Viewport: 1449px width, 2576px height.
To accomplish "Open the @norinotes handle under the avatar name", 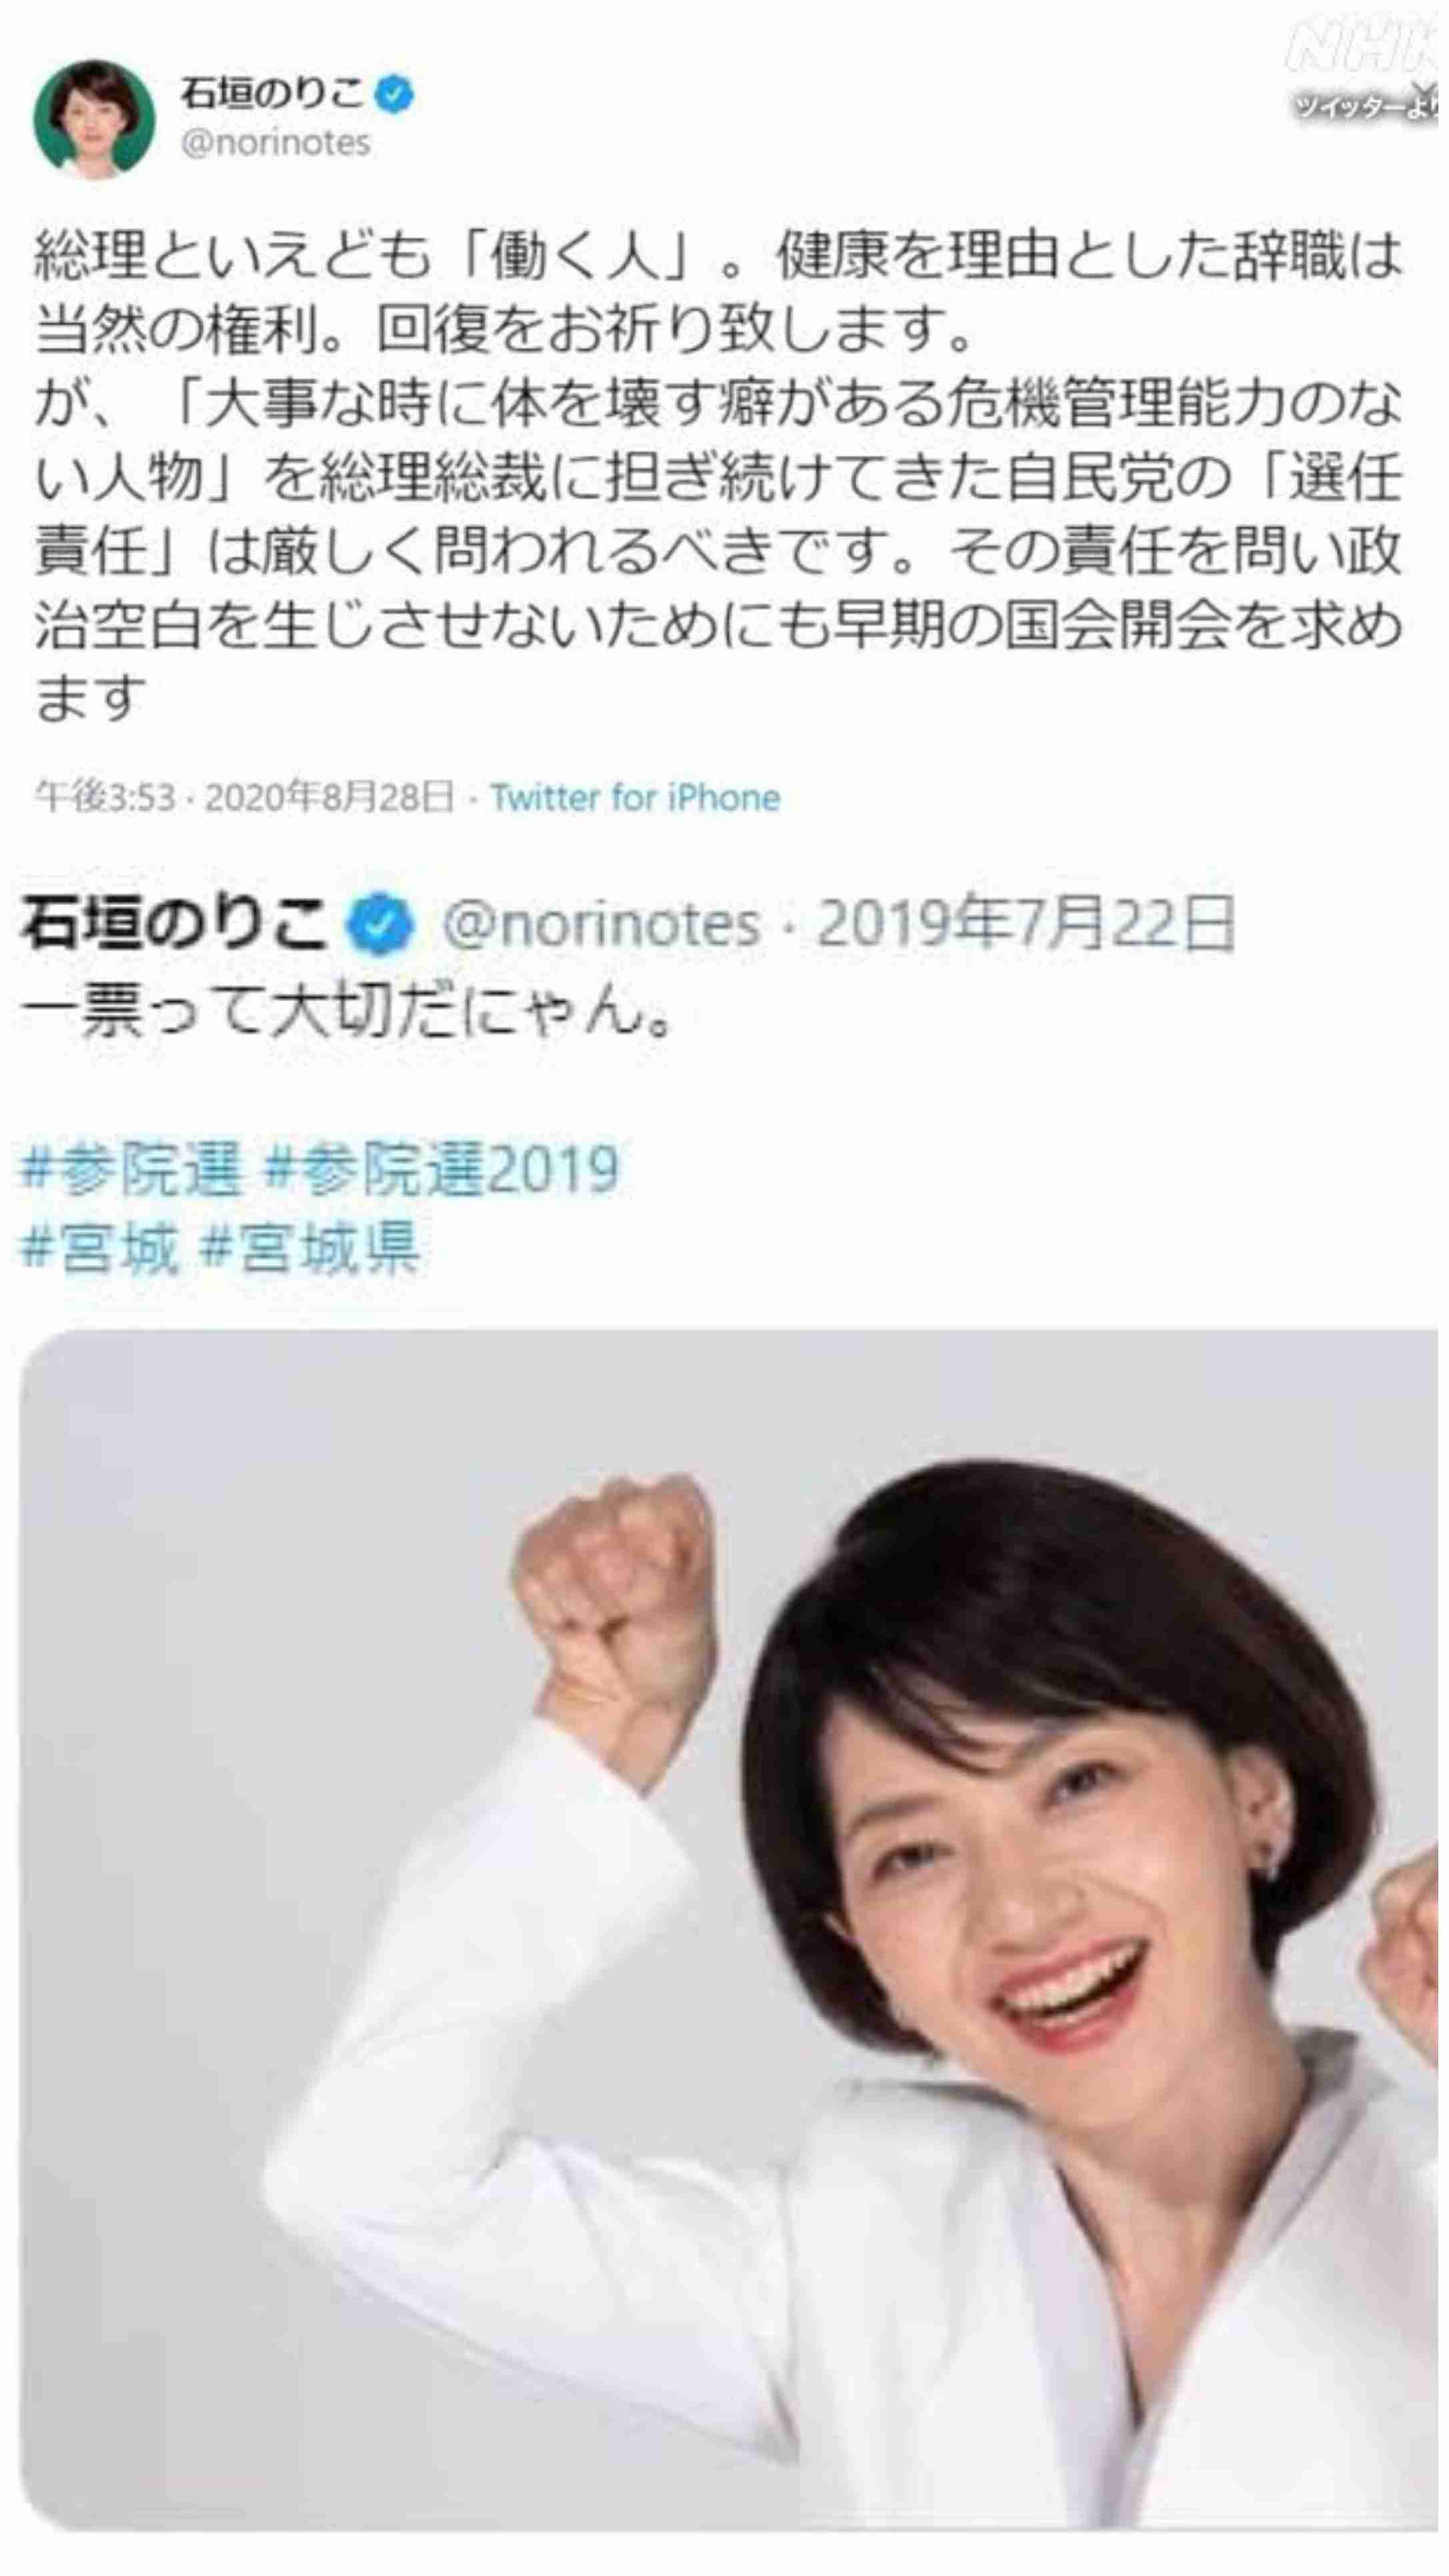I will tap(275, 143).
